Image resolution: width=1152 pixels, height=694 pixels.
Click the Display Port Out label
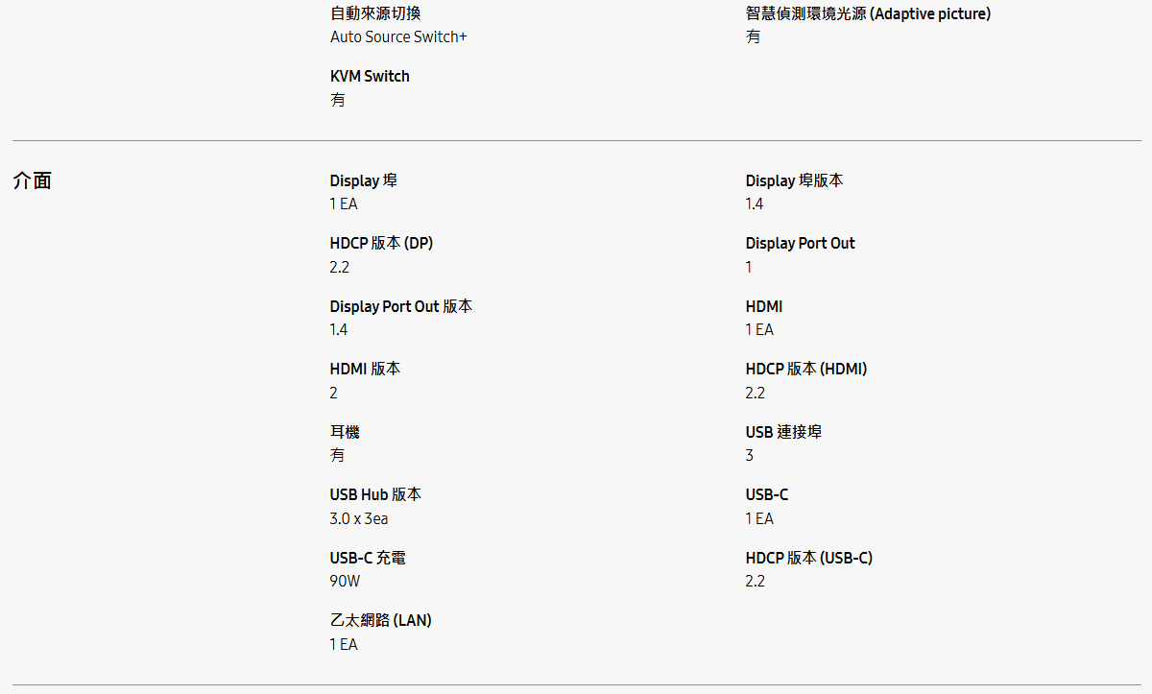801,243
